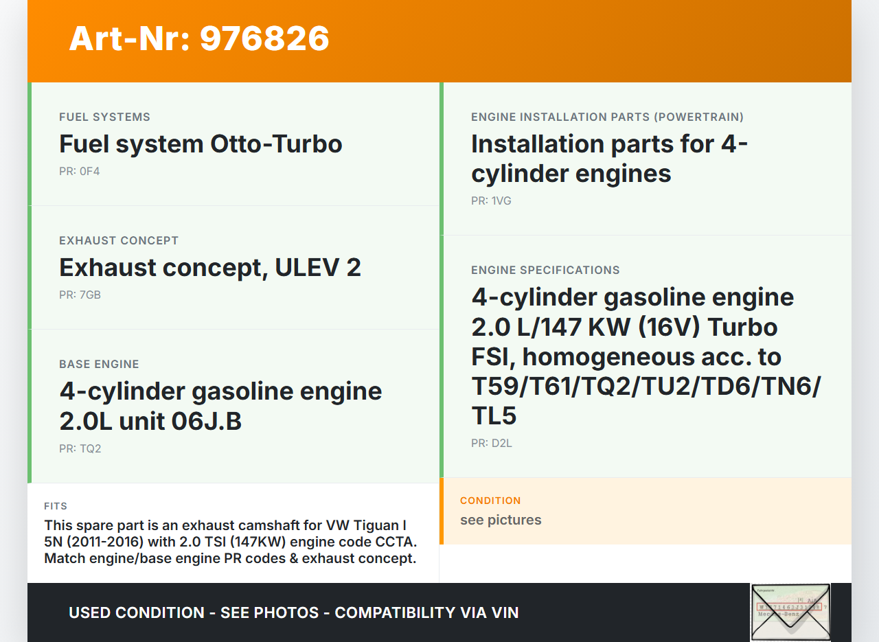Viewport: 879px width, 642px height.
Task: Select the 2.0L unit 06J.B base engine title
Action: coord(220,406)
